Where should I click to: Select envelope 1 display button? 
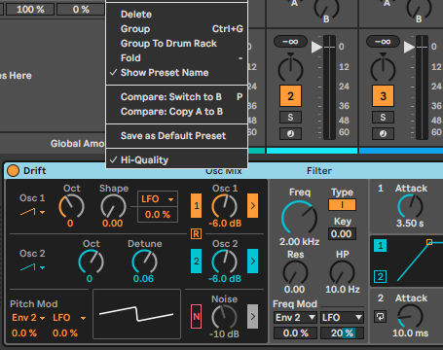[x=380, y=246]
